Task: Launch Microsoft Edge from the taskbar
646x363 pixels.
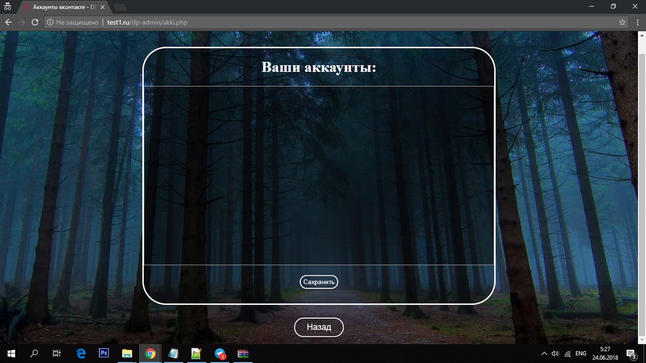Action: (x=81, y=353)
